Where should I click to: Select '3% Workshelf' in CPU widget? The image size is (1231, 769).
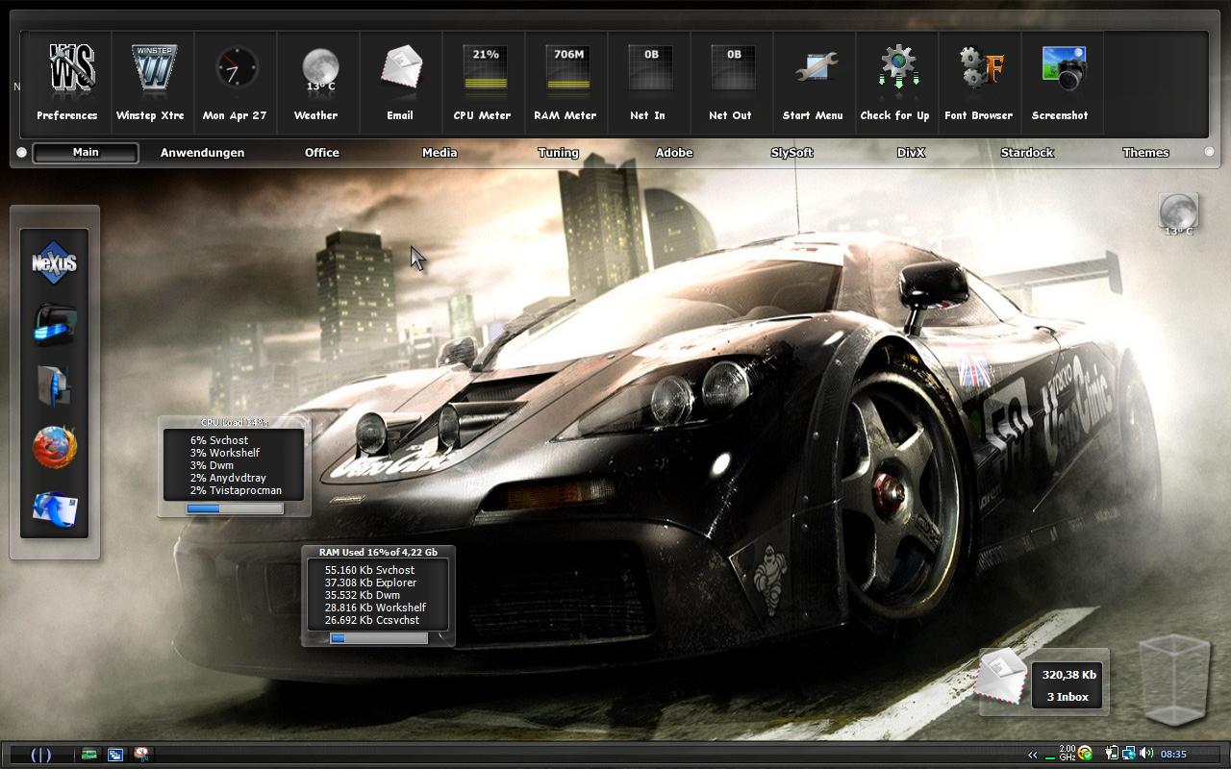(x=225, y=453)
